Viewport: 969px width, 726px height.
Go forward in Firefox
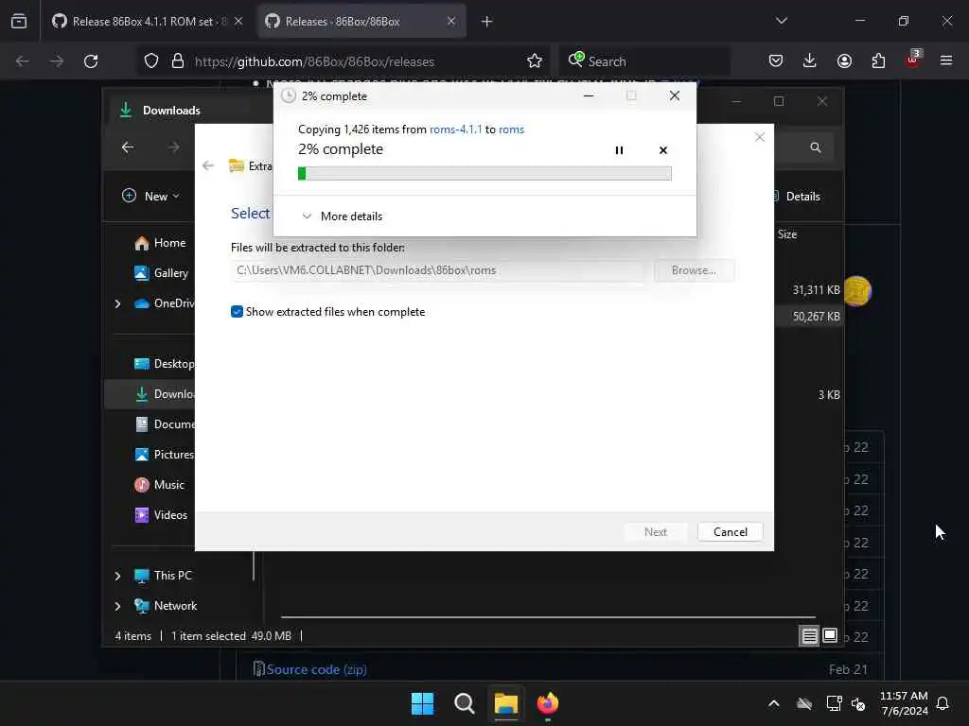click(x=56, y=61)
